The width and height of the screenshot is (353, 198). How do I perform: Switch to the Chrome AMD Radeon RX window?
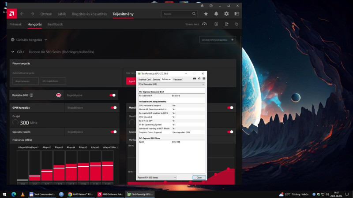coord(81,194)
